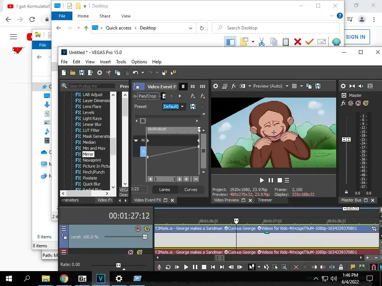The width and height of the screenshot is (382, 286).
Task: Open Video Output FX in preview
Action: click(x=234, y=86)
